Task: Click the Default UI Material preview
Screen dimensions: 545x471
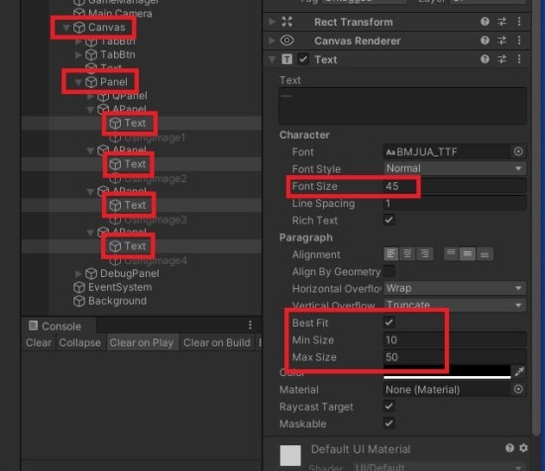Action: tap(290, 455)
